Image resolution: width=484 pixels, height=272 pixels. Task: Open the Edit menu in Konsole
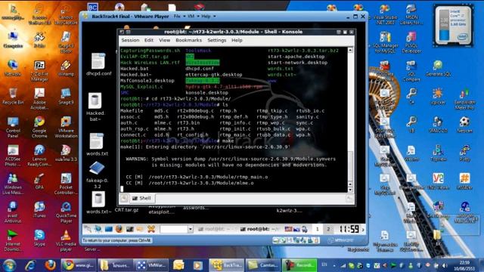pyautogui.click(x=149, y=40)
